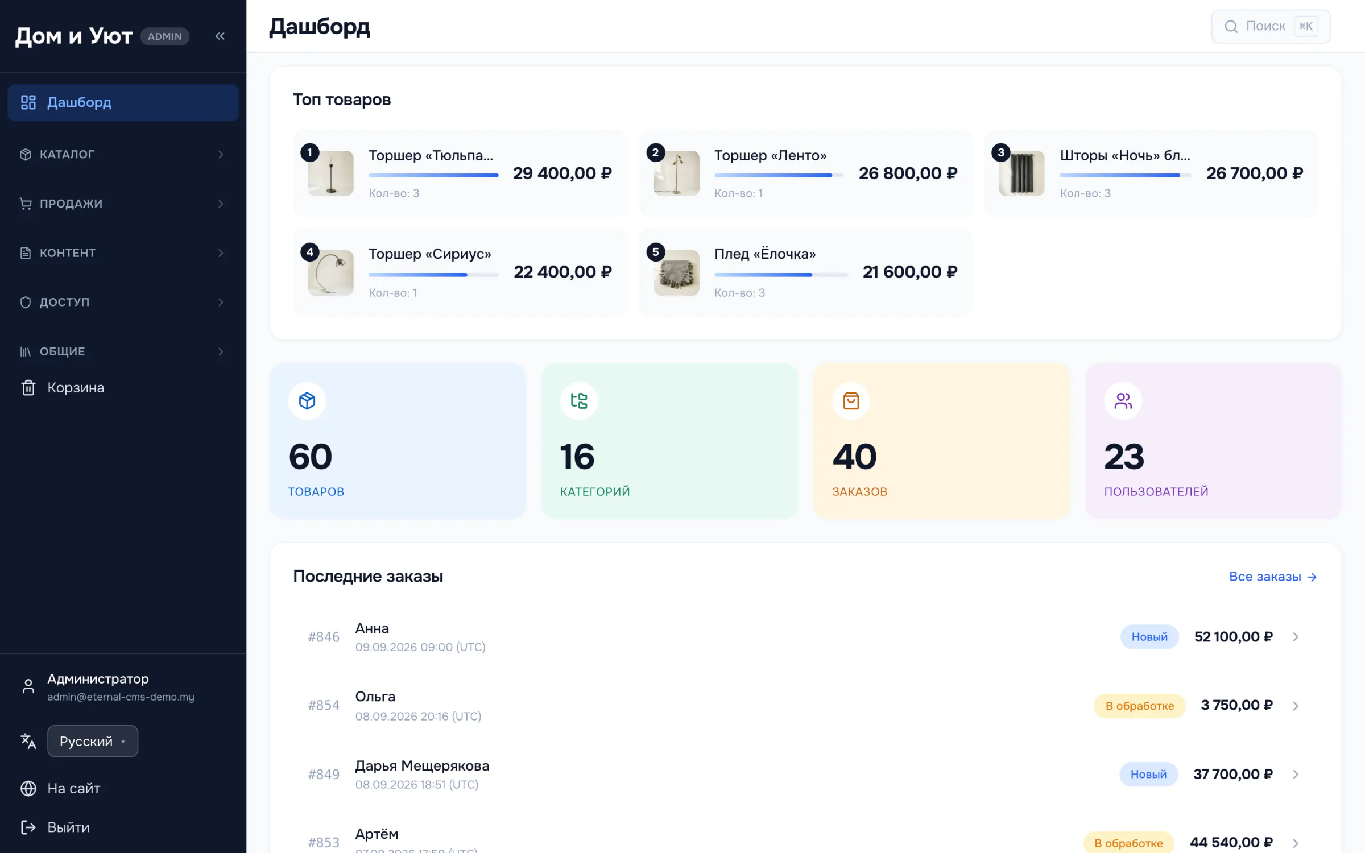Open the Торшер «Сириус» product thumbnail
Screen dimensions: 1365x853
click(x=330, y=273)
